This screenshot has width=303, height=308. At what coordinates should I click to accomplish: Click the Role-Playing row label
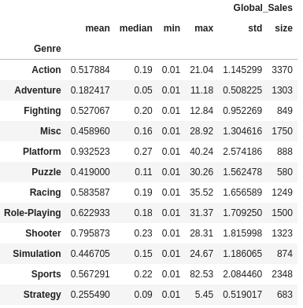click(x=32, y=213)
